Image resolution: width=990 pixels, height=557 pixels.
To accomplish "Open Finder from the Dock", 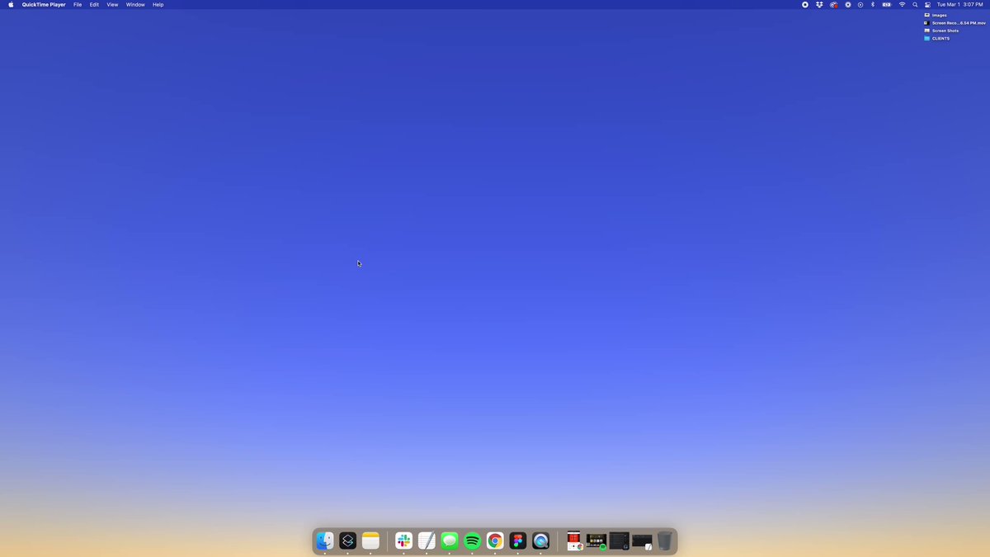I will point(325,540).
